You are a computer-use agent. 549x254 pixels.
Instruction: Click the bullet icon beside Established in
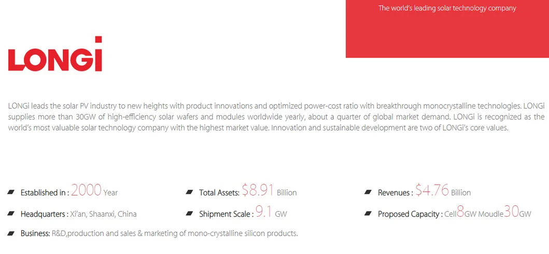click(11, 192)
